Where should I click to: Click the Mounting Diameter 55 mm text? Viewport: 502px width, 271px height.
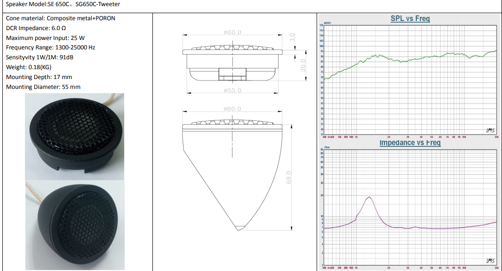tap(43, 87)
